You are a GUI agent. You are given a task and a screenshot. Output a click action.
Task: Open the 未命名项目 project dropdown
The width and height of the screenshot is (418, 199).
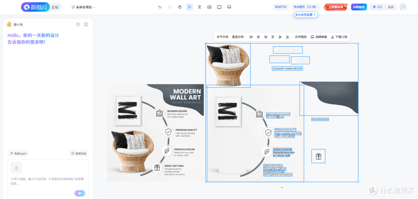(84, 7)
